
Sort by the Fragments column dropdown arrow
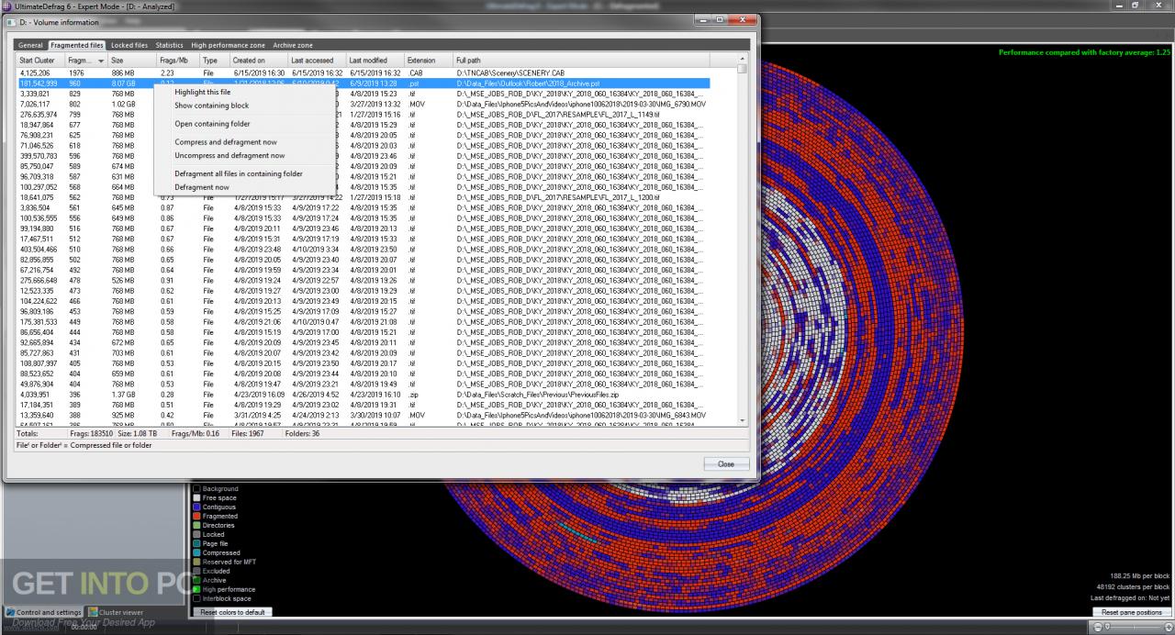tap(101, 61)
